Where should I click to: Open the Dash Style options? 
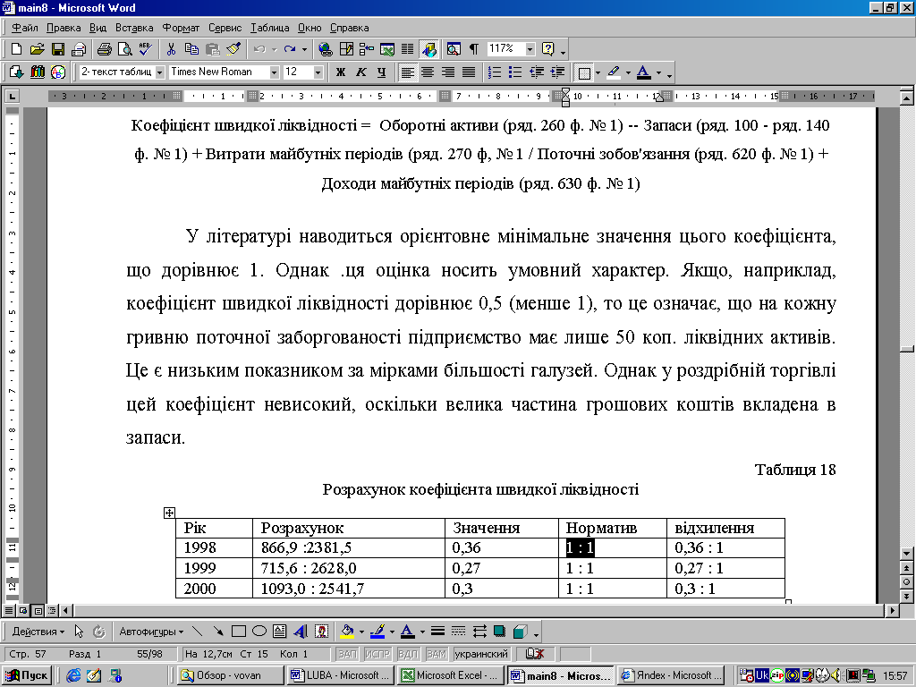pos(459,631)
